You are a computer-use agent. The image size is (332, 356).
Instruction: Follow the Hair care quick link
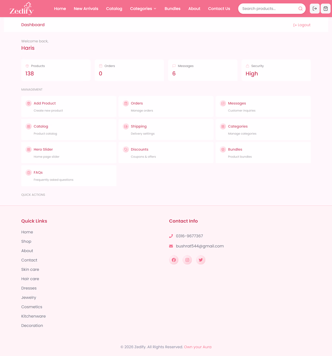30,279
